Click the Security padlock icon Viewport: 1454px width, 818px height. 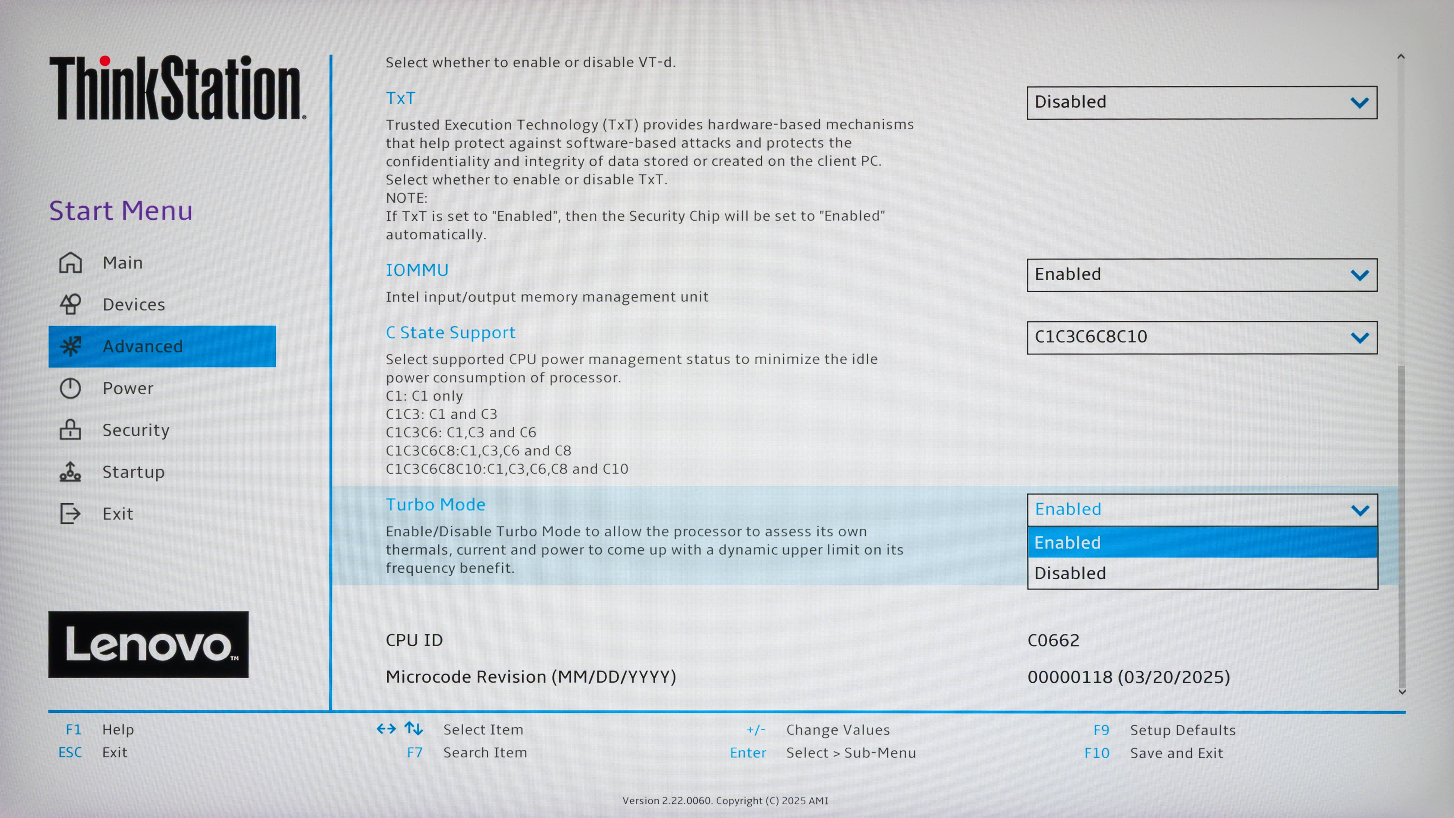pyautogui.click(x=71, y=430)
